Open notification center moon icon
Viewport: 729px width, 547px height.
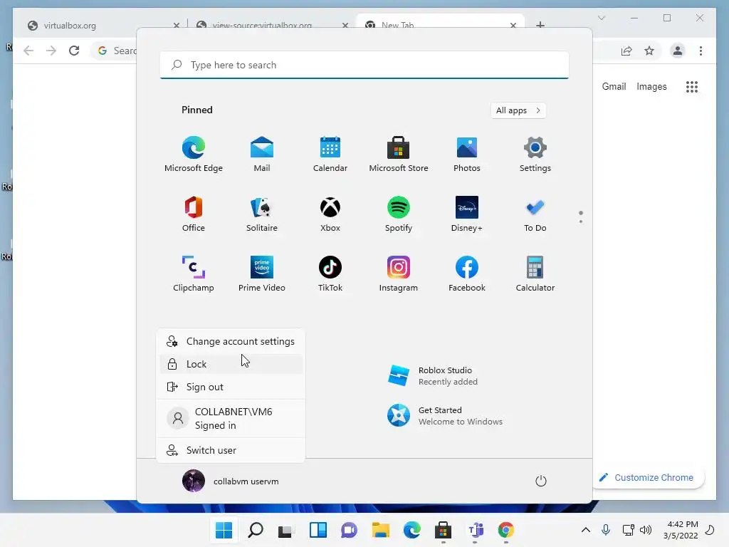(710, 530)
